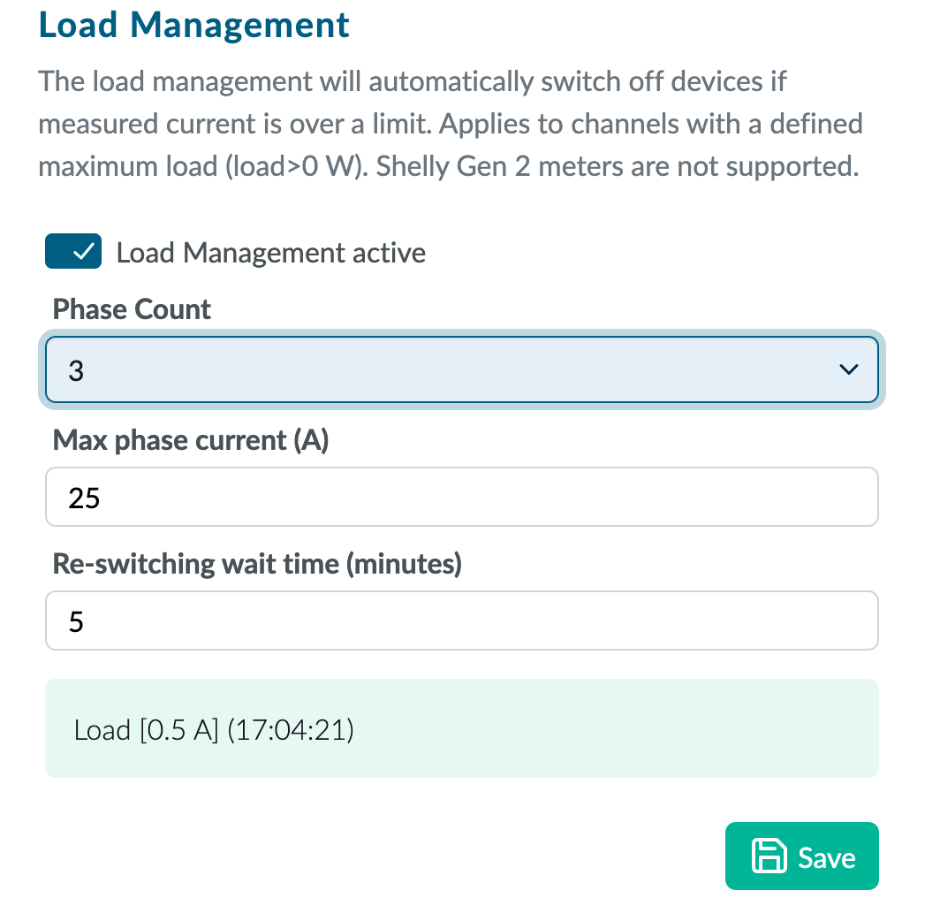
Task: Click the Load Management heading
Action: click(x=194, y=25)
